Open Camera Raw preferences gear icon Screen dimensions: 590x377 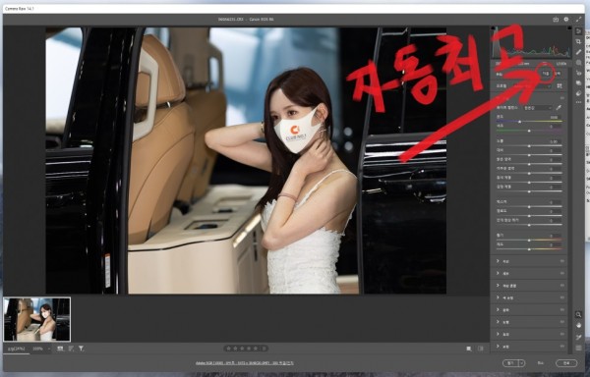(566, 20)
